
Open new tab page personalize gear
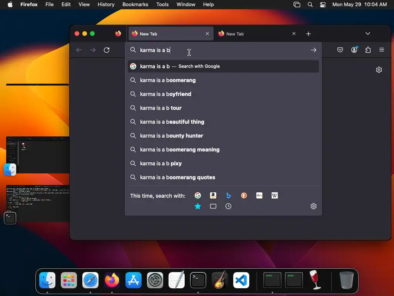[379, 70]
